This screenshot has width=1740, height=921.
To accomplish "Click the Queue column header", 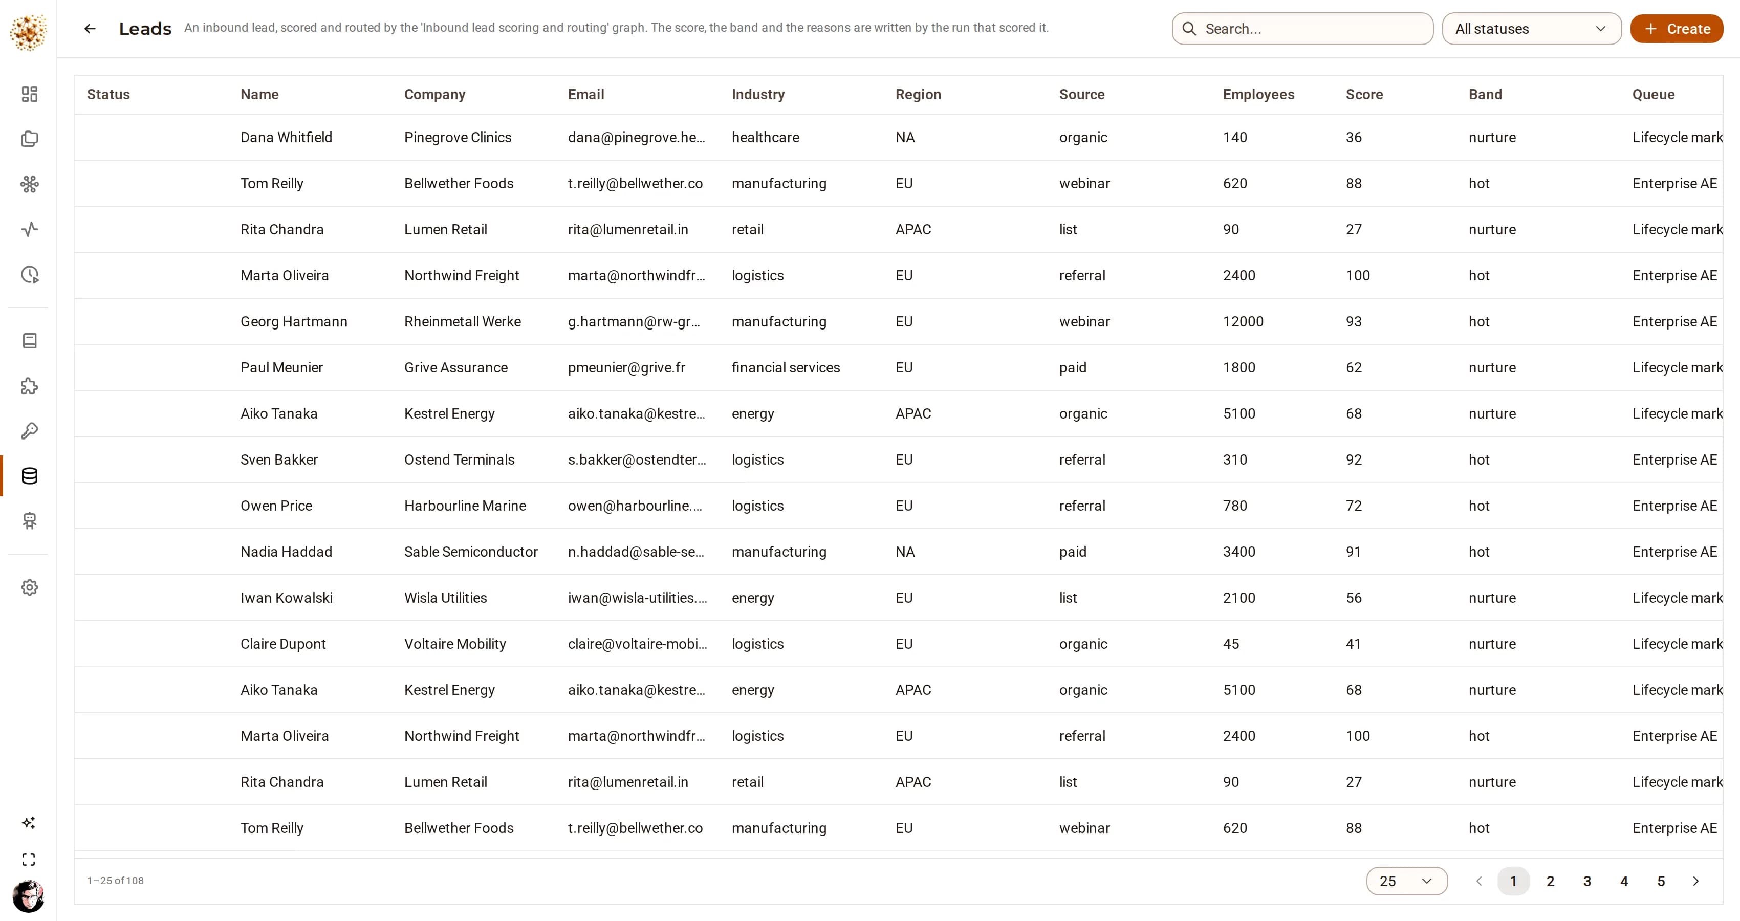I will click(x=1653, y=95).
